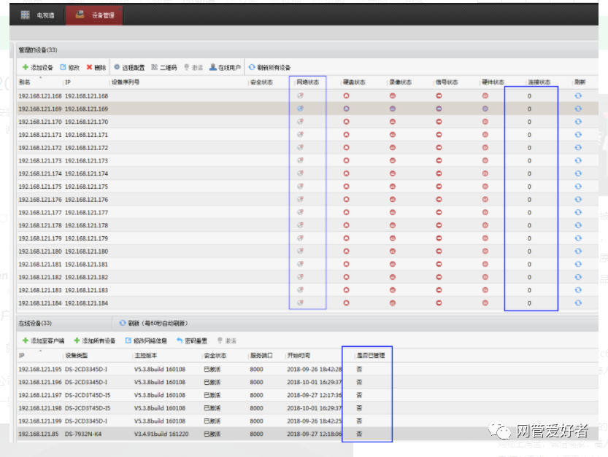
Task: Click the 硬件状态 column header
Action: pyautogui.click(x=493, y=82)
